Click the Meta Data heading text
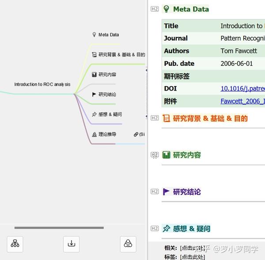Image resolution: width=265 pixels, height=260 pixels. pyautogui.click(x=191, y=9)
